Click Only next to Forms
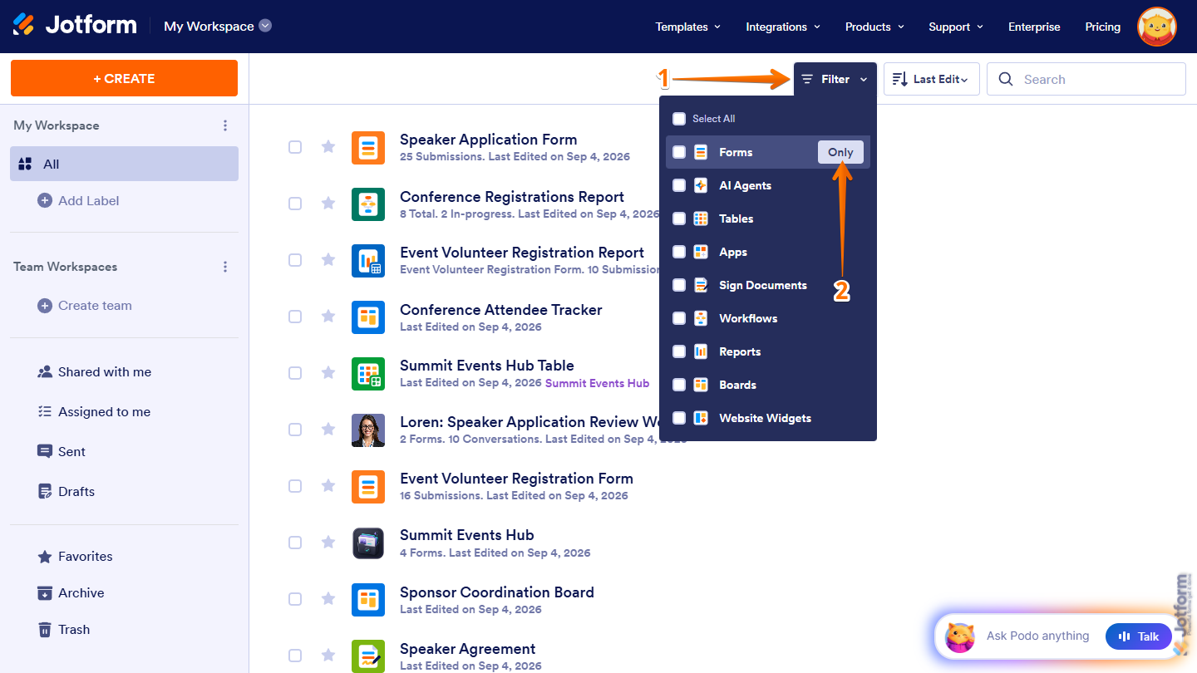 (x=840, y=152)
